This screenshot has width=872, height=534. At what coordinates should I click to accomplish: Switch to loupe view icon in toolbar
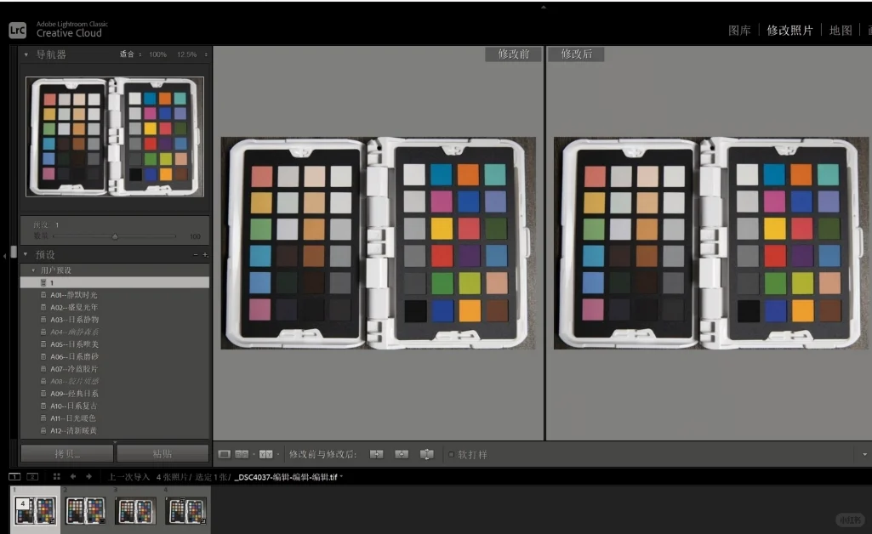coord(224,454)
